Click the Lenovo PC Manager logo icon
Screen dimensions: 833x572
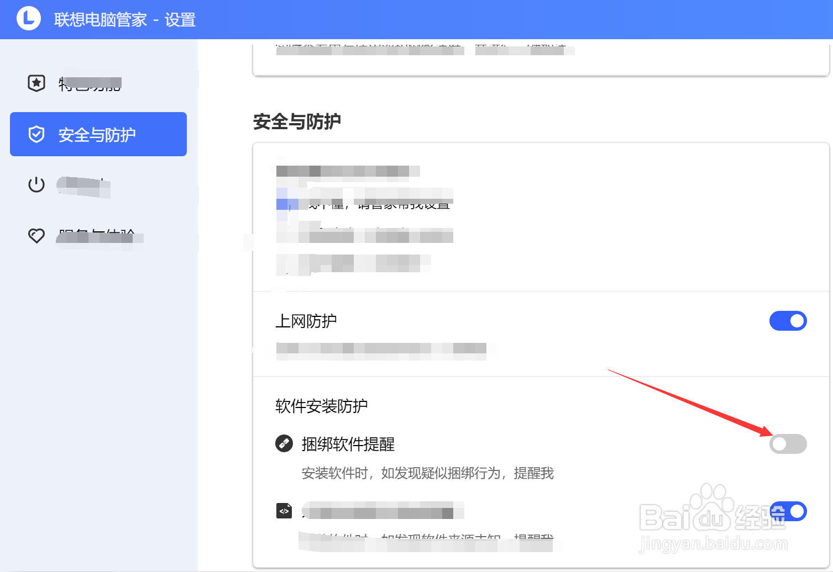click(29, 19)
